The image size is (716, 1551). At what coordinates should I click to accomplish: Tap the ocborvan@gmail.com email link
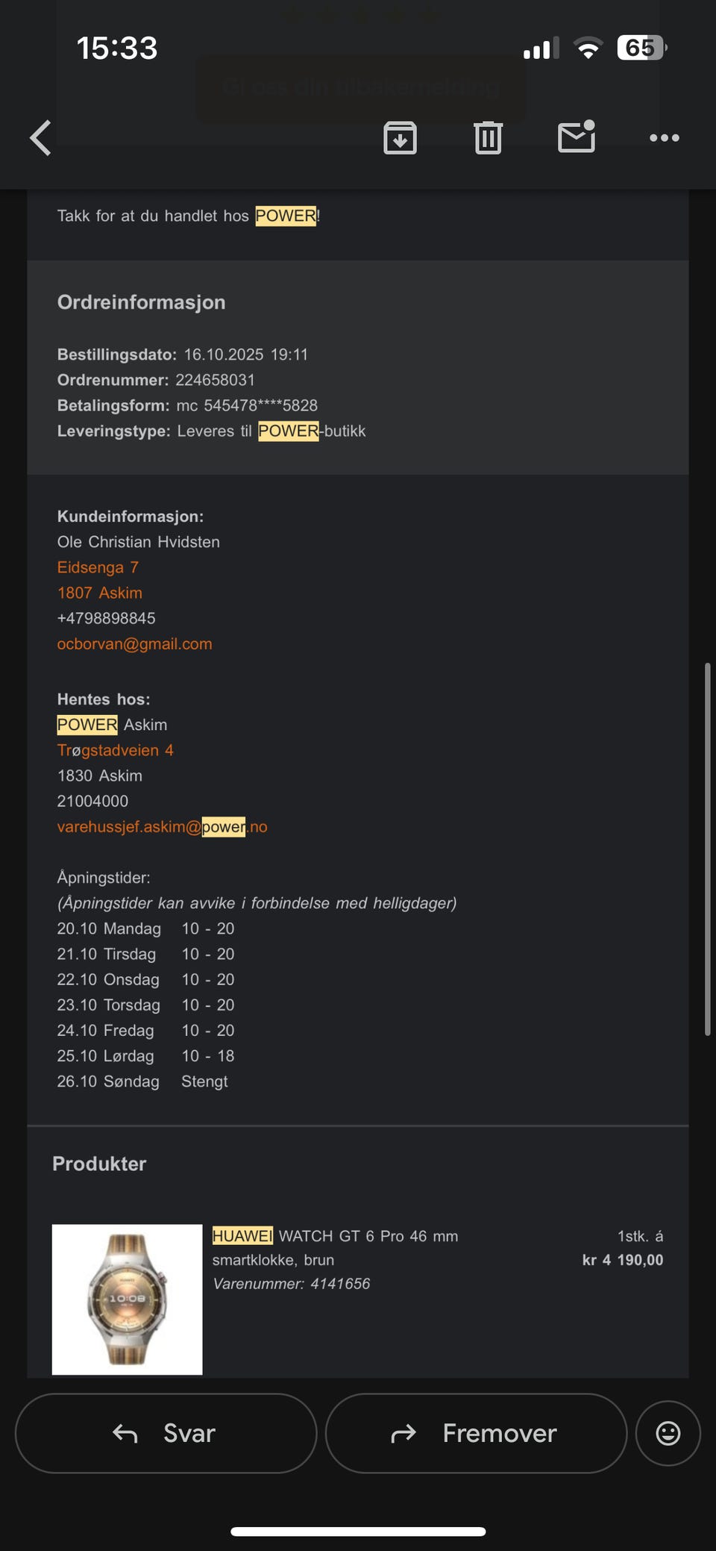[x=134, y=643]
